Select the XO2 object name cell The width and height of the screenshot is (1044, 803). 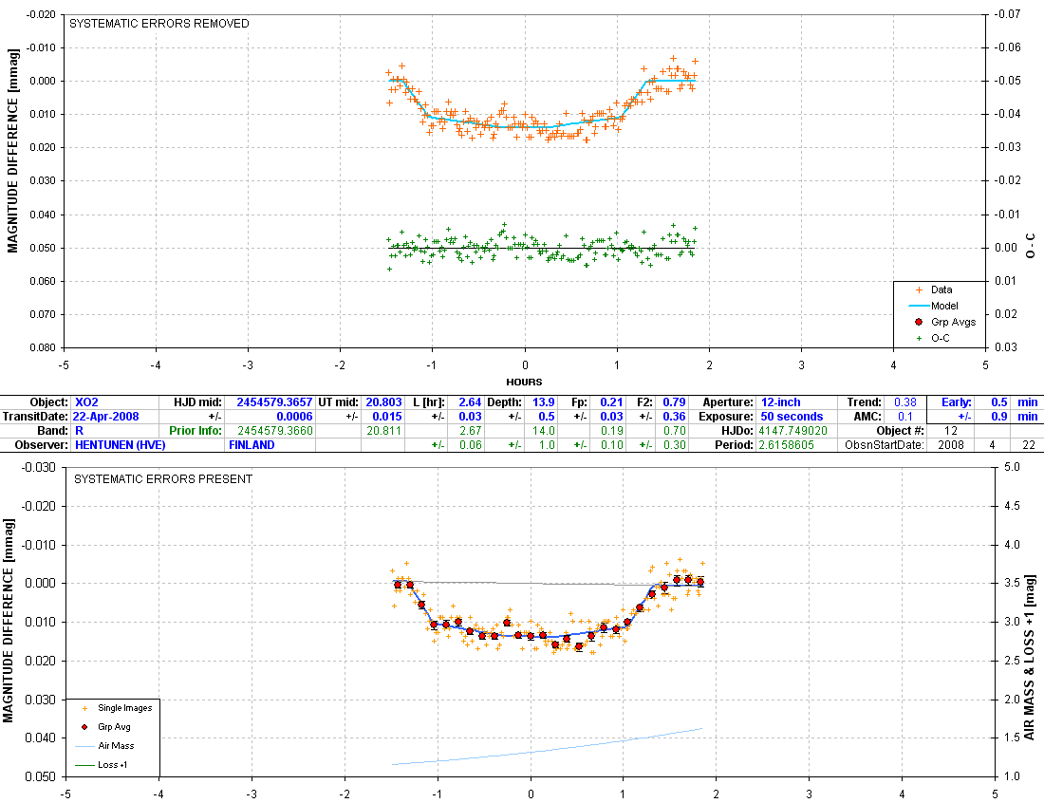click(x=85, y=402)
